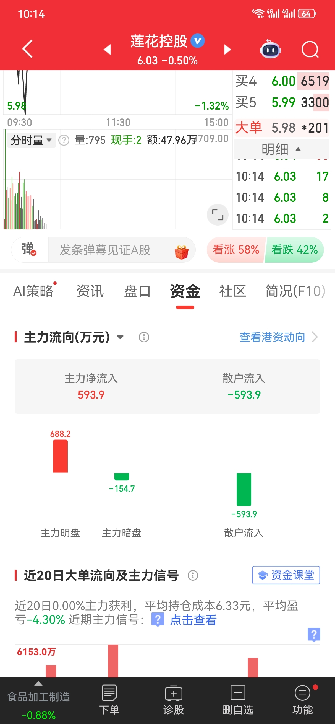The width and height of the screenshot is (335, 724).
Task: Tap the red 主力明盘 688.2 bar
Action: pyautogui.click(x=60, y=456)
